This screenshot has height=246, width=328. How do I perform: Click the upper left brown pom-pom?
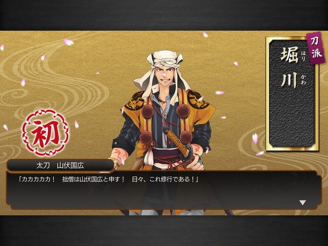pyautogui.click(x=148, y=110)
